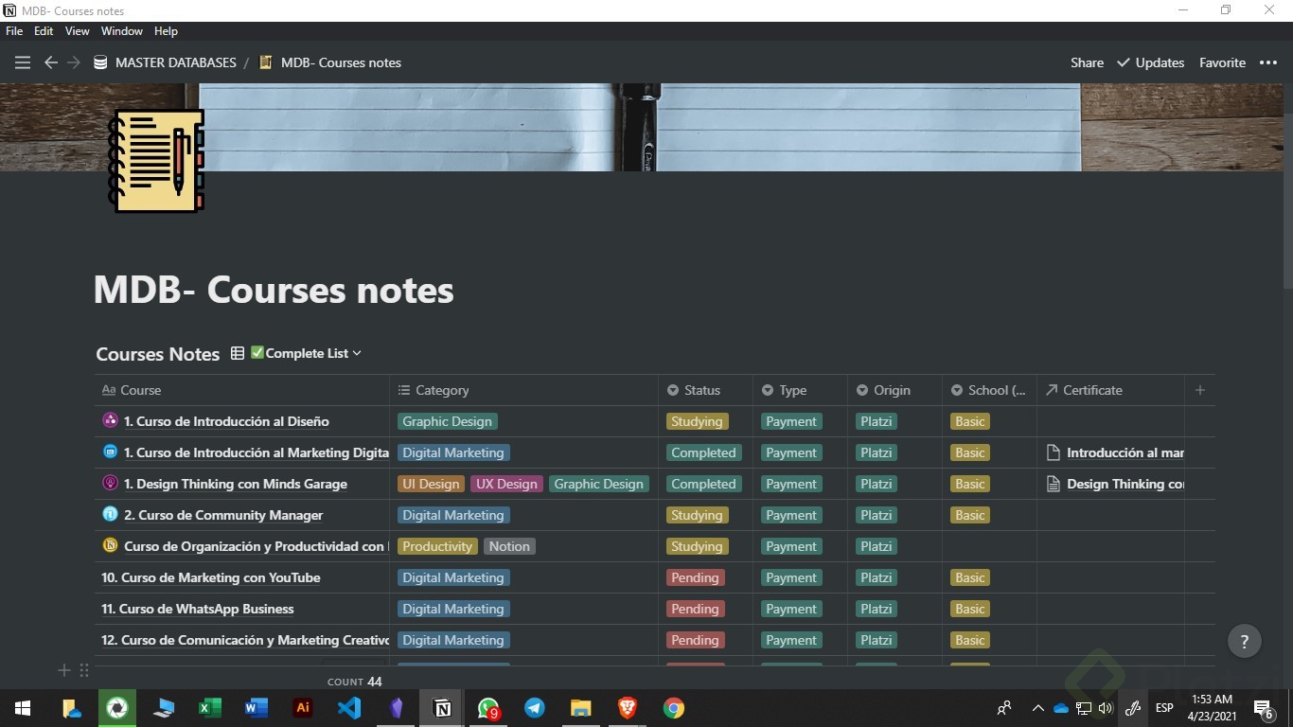Image resolution: width=1293 pixels, height=727 pixels.
Task: Open the help question mark button
Action: point(1245,641)
